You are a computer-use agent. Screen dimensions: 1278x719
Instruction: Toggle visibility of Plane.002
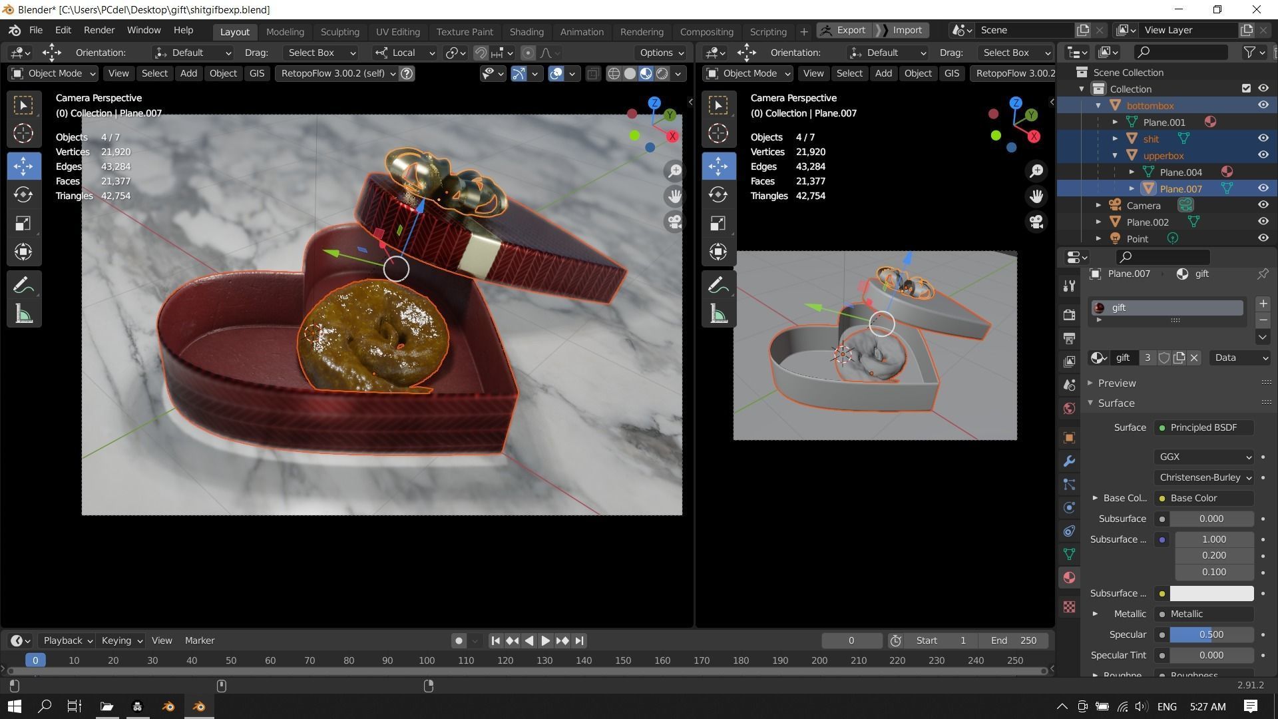1263,222
